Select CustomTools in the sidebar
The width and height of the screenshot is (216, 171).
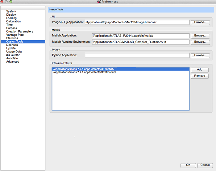[x=23, y=41]
